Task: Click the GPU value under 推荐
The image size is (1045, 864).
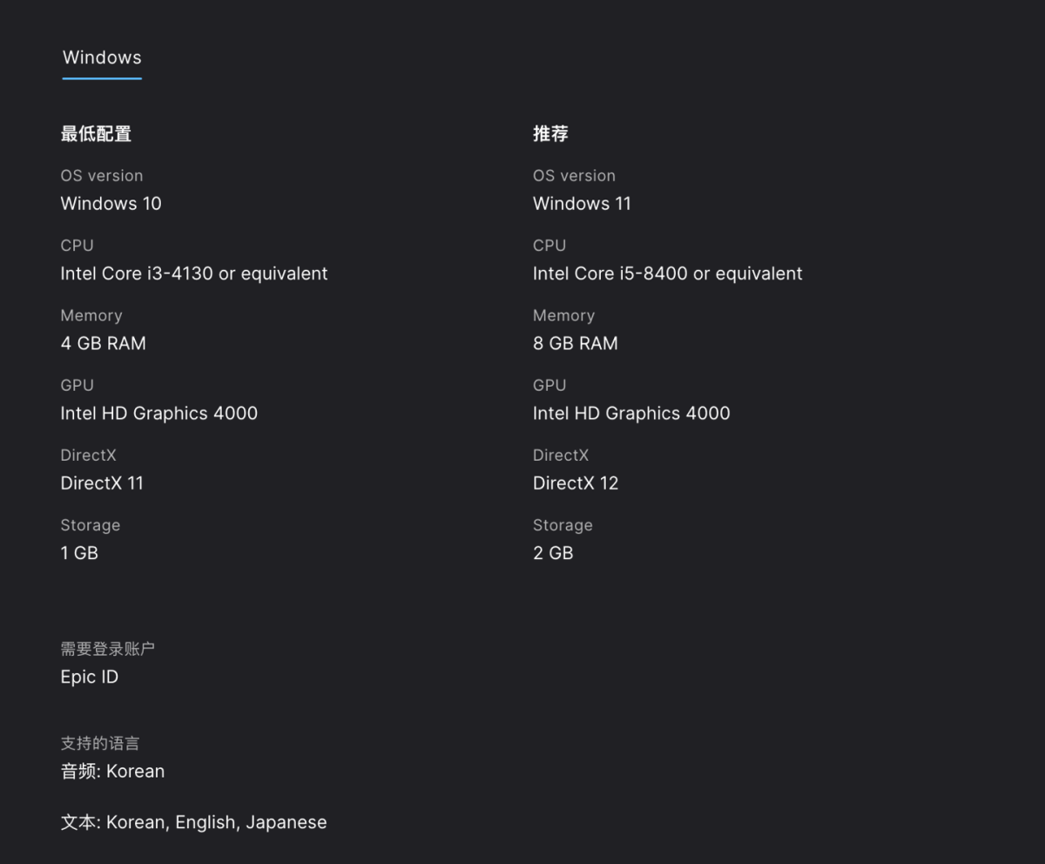Action: (631, 413)
